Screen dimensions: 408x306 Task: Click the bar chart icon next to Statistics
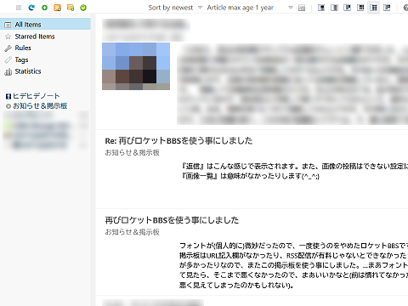click(x=8, y=72)
